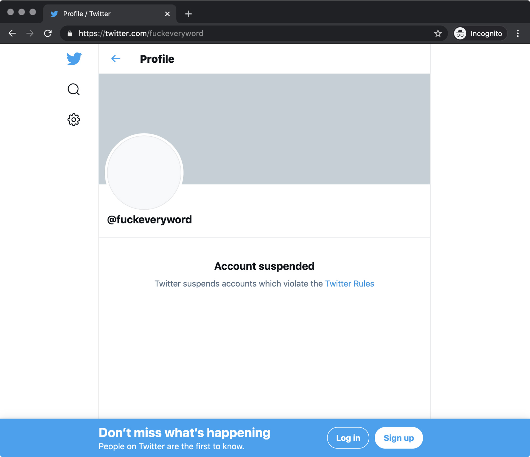
Task: Click the Twitter bird logo in sidebar
Action: click(74, 59)
